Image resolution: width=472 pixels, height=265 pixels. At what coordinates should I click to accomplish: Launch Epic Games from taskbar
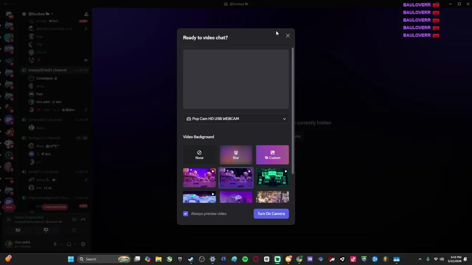pyautogui.click(x=180, y=259)
